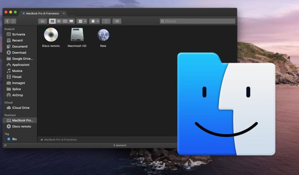
Task: Switch to column view
Action: tap(65, 21)
